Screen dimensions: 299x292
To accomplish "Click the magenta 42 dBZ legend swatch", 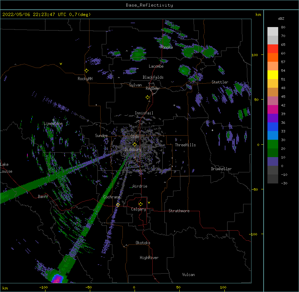I will (x=273, y=109).
